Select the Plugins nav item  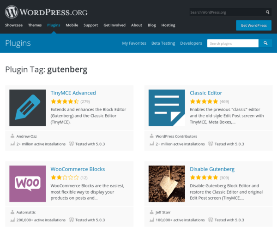tap(54, 25)
